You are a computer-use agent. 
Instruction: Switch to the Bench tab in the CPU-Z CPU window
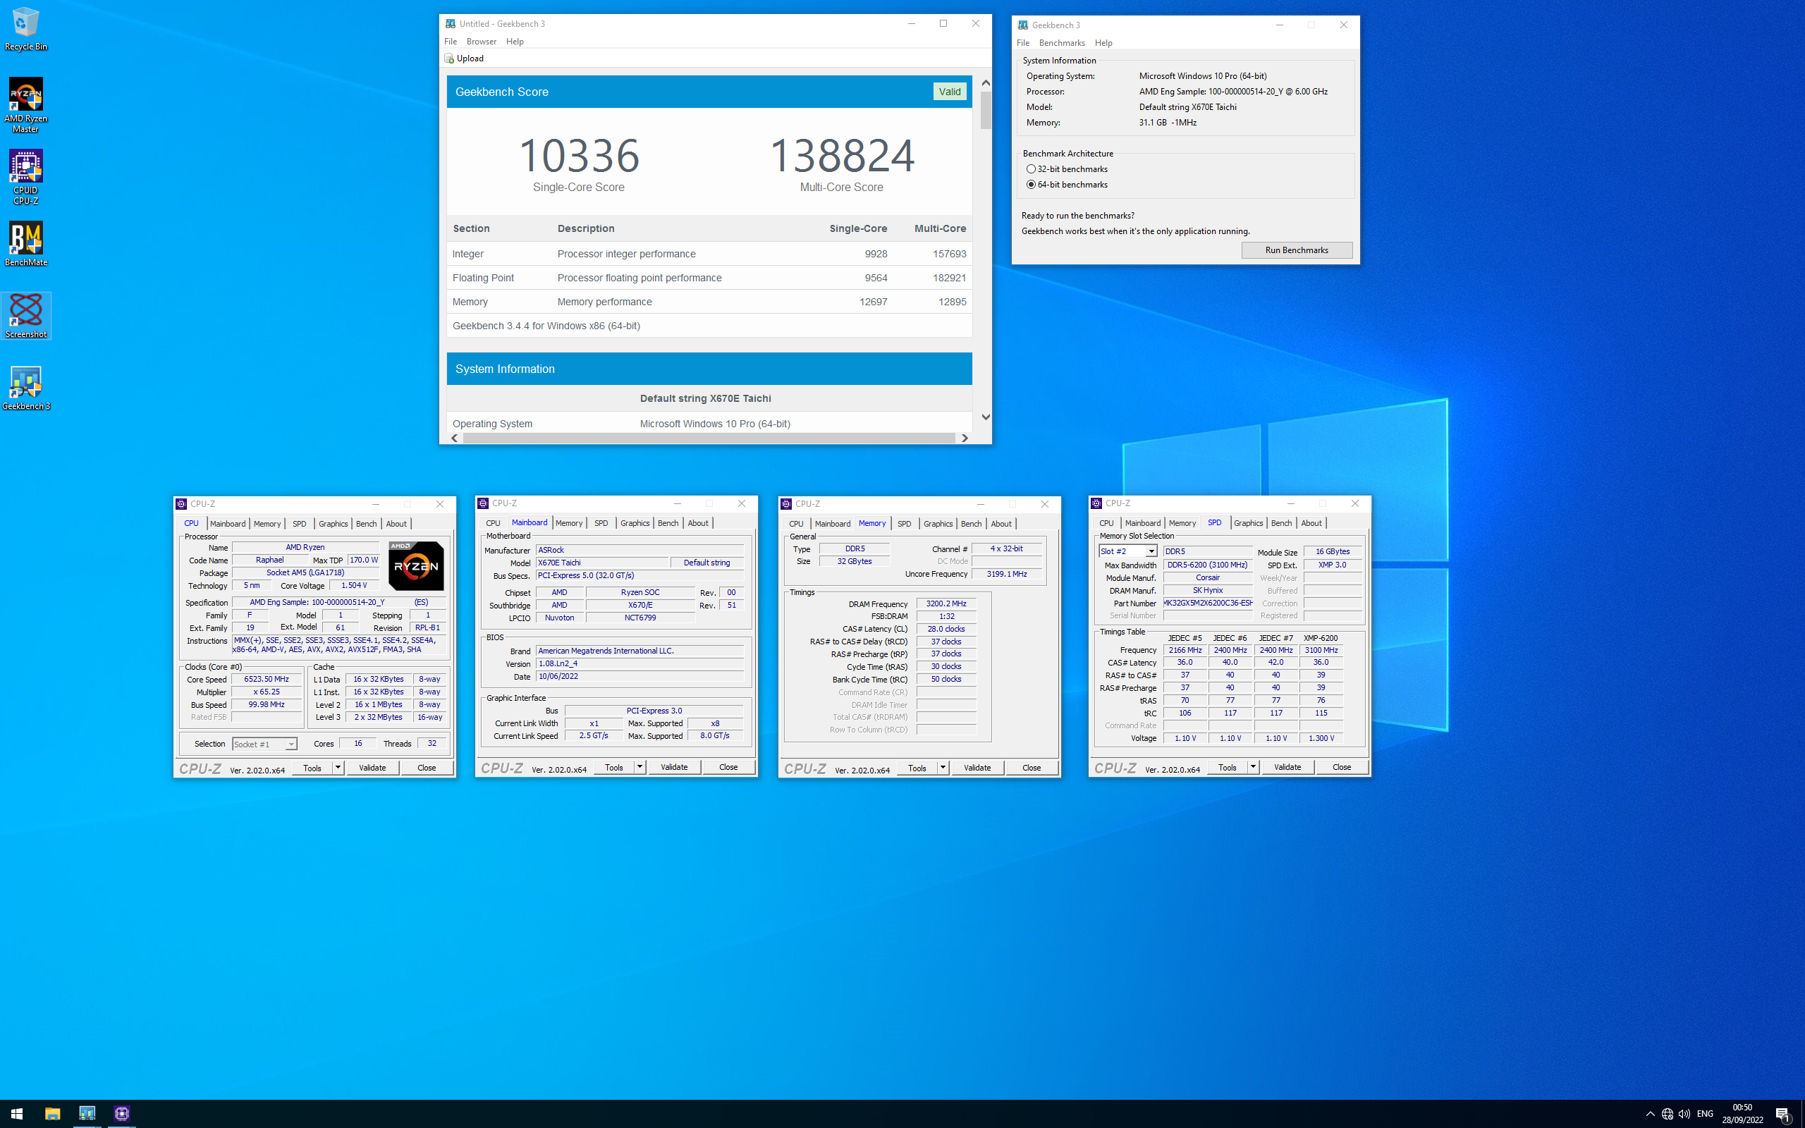coord(365,524)
